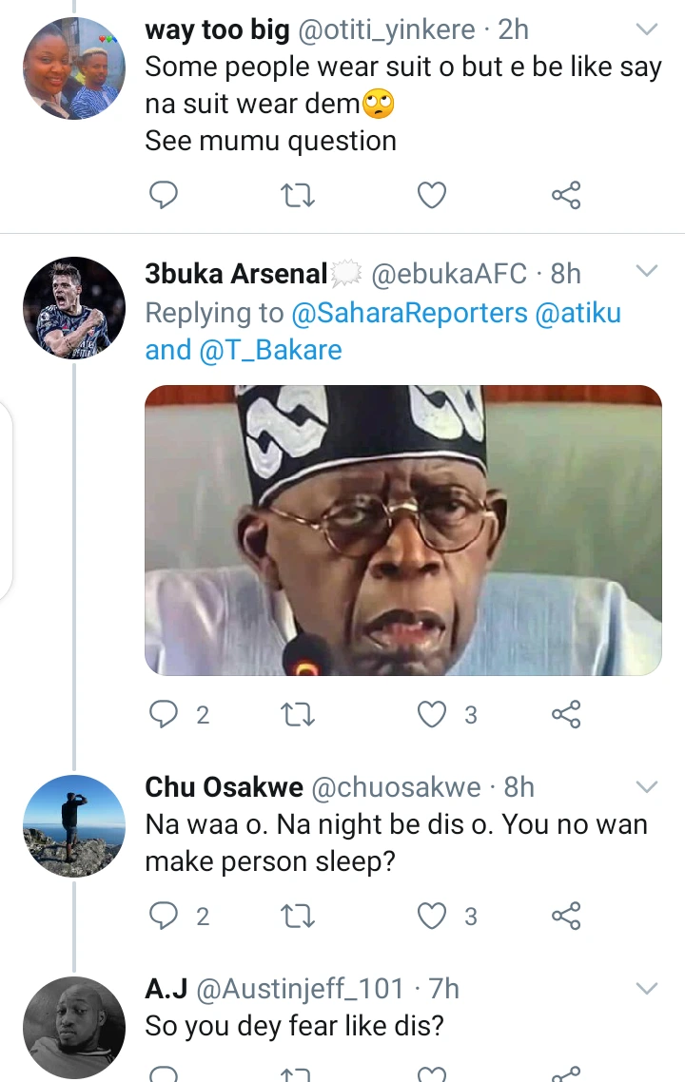View Chu Osakwe's profile picture
This screenshot has width=685, height=1082.
pyautogui.click(x=74, y=824)
